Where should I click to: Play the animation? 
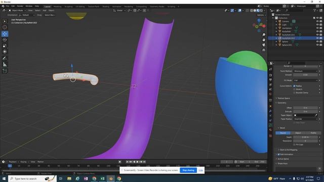(137, 162)
